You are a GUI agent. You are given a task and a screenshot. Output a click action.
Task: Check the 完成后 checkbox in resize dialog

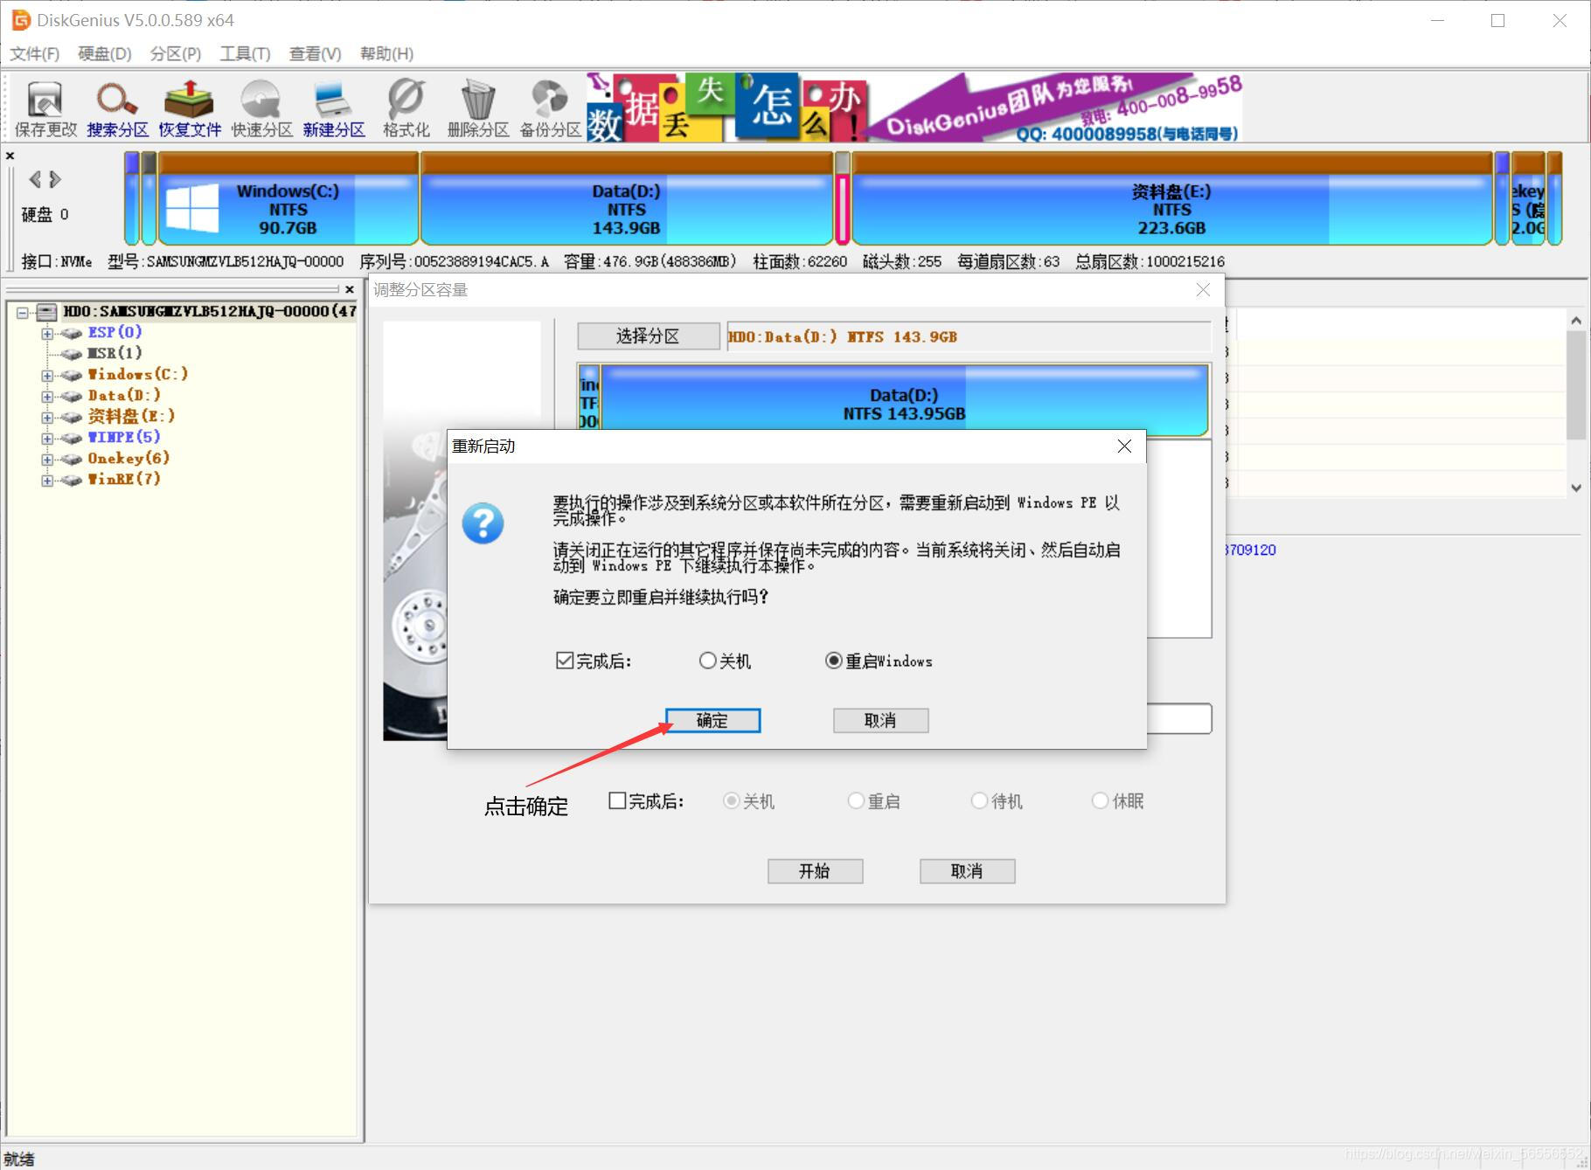[617, 800]
